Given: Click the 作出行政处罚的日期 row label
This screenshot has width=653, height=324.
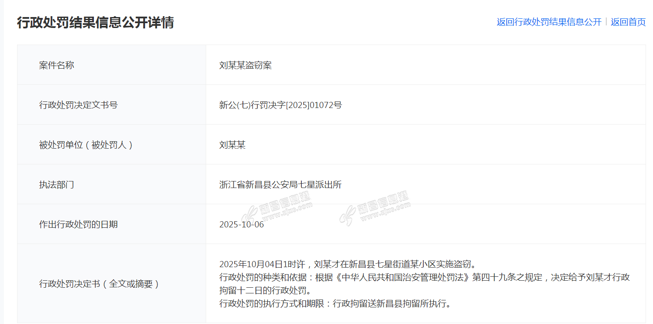Looking at the screenshot, I should (x=78, y=224).
